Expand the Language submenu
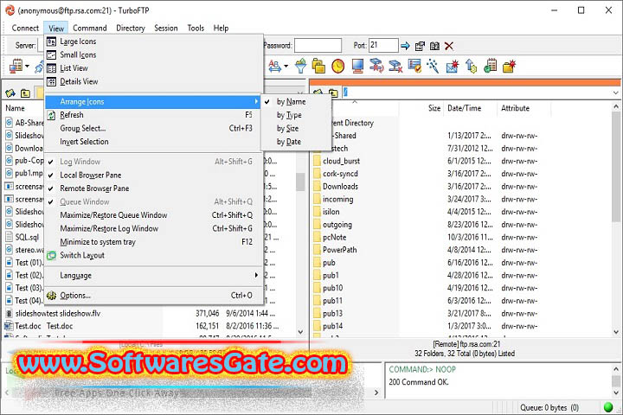The image size is (623, 415). (x=153, y=275)
